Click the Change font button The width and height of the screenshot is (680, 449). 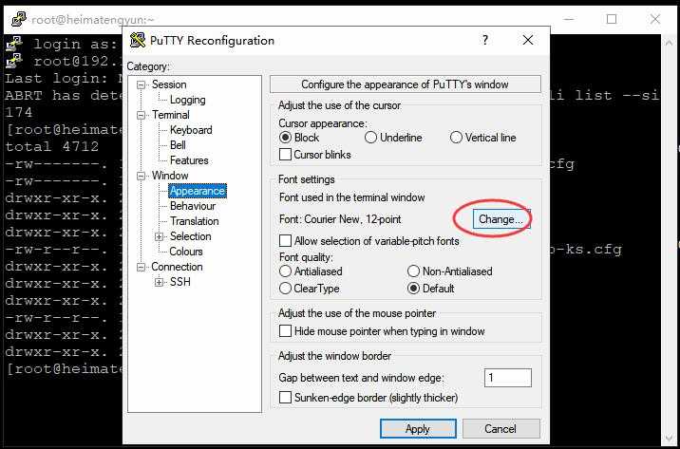501,219
